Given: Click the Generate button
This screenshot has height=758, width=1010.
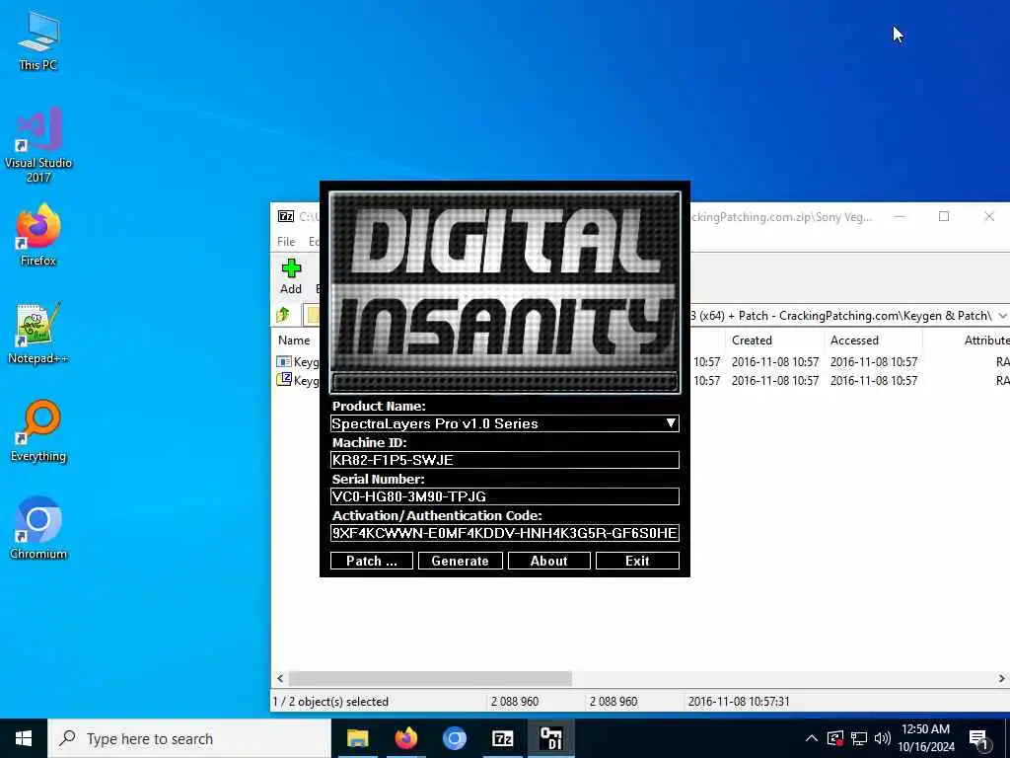Looking at the screenshot, I should click(460, 561).
